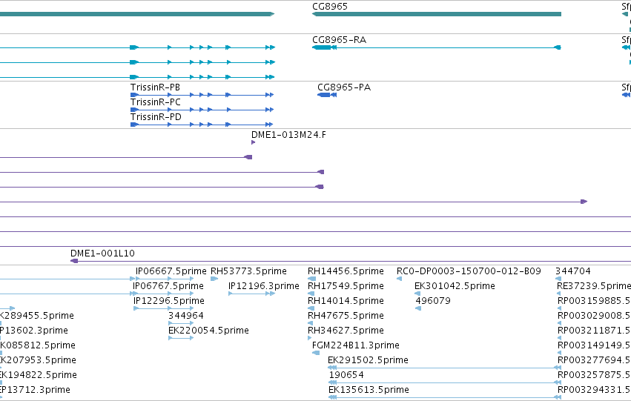Select the RH17549.5prime EST label
This screenshot has height=401, width=631.
coord(346,286)
